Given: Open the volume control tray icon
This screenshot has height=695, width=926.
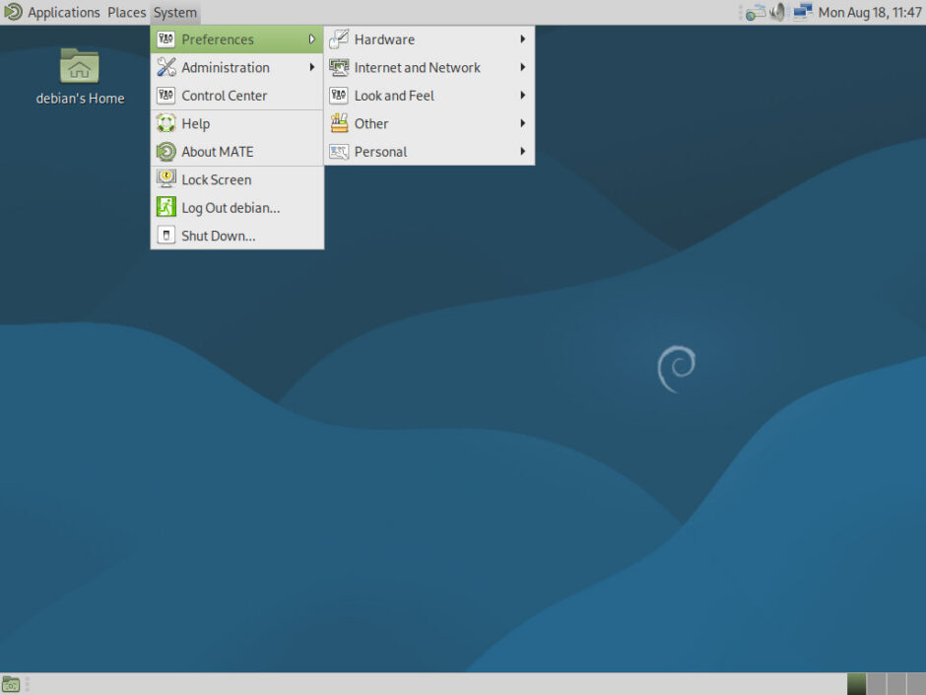Looking at the screenshot, I should tap(776, 13).
